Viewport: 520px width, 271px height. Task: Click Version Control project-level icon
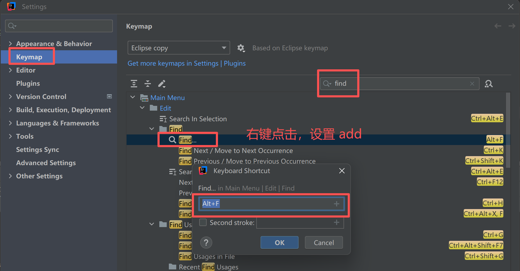point(109,97)
